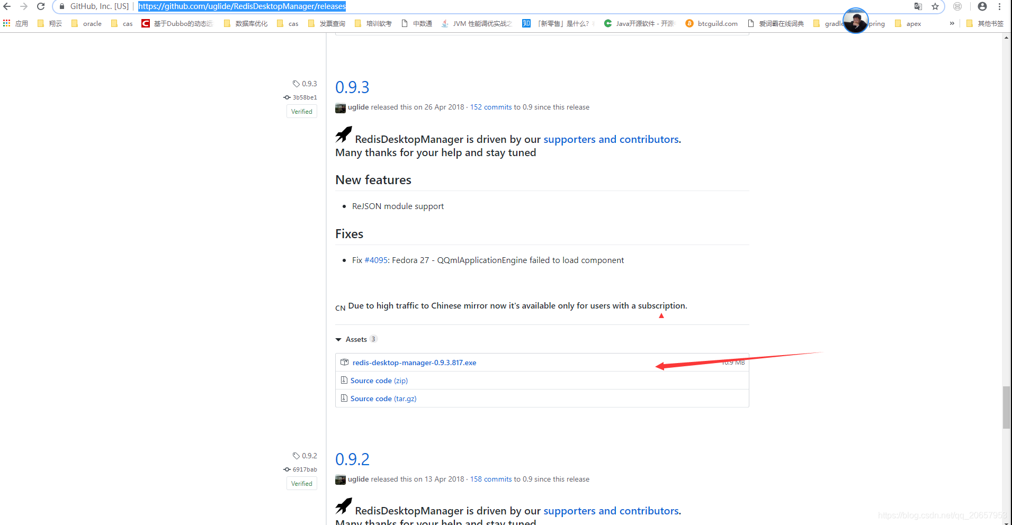Open uglide author link in 0.9.2 release
The height and width of the screenshot is (525, 1012).
pos(358,479)
